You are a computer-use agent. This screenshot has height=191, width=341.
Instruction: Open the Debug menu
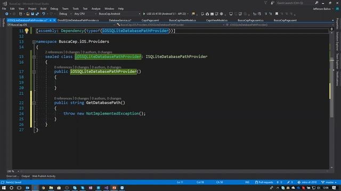coord(54,8)
